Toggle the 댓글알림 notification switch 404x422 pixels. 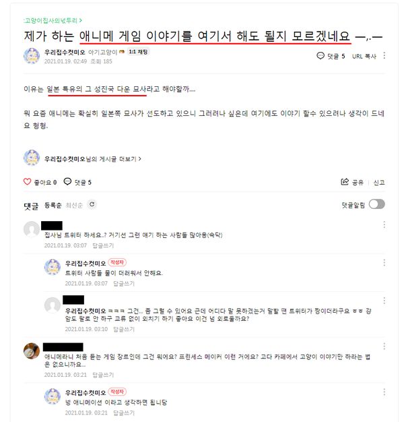coord(377,204)
